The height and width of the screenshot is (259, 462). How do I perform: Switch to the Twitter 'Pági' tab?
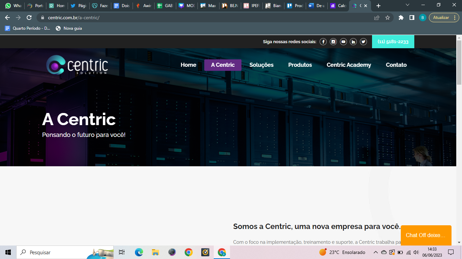(78, 6)
